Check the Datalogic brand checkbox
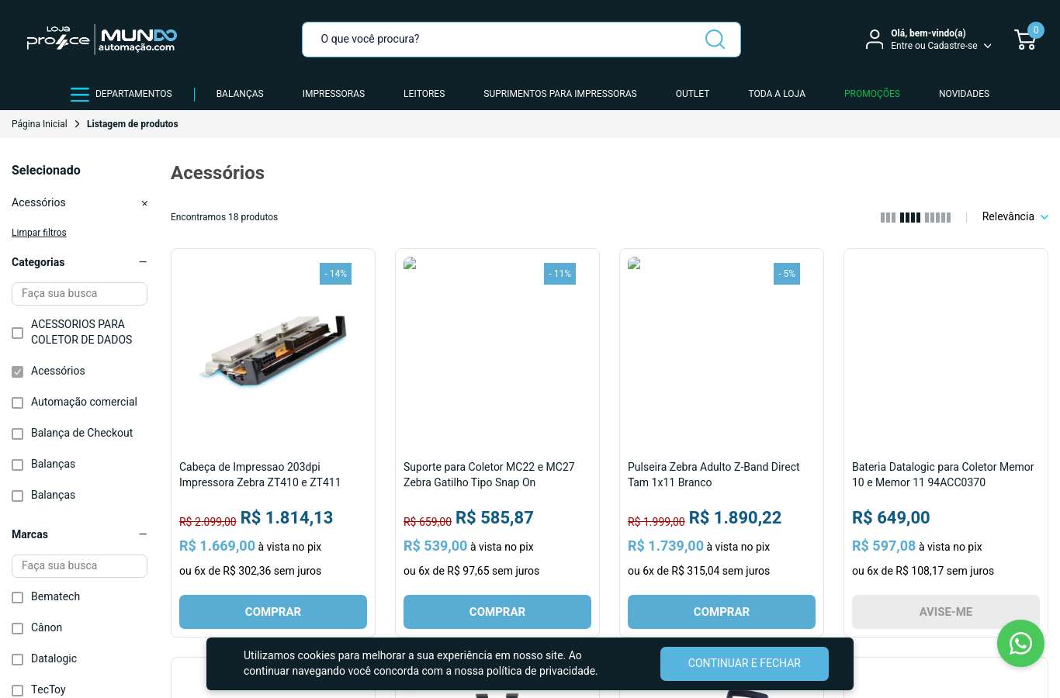This screenshot has height=698, width=1060. click(x=18, y=659)
